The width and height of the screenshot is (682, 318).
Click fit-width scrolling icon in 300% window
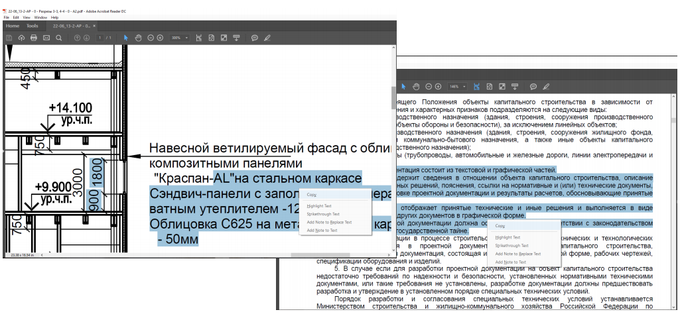199,38
